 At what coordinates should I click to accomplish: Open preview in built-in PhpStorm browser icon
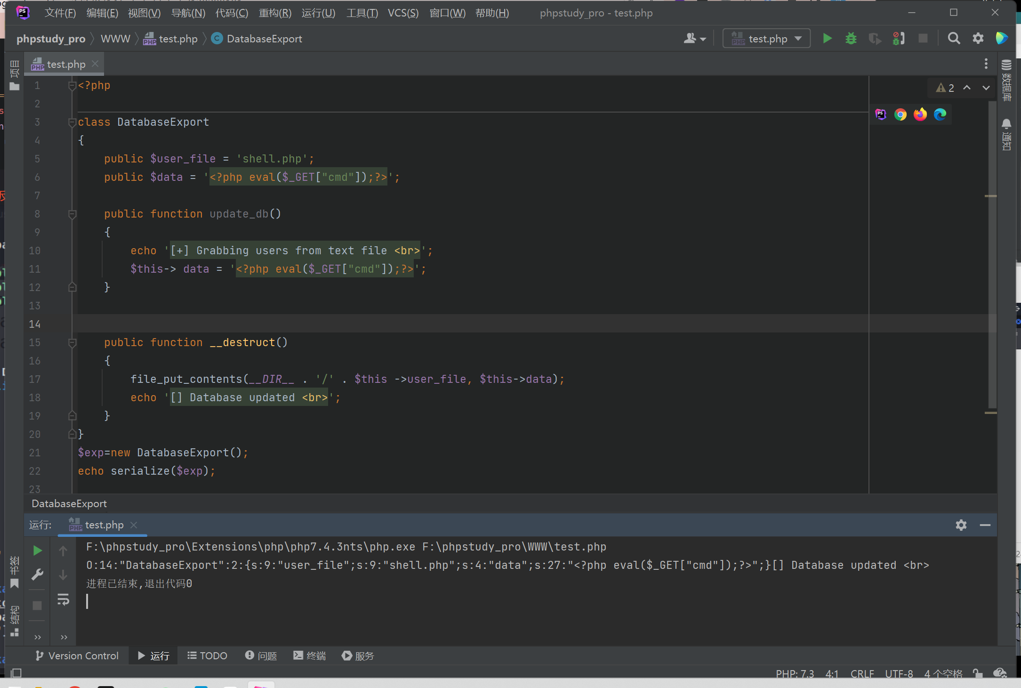(881, 114)
